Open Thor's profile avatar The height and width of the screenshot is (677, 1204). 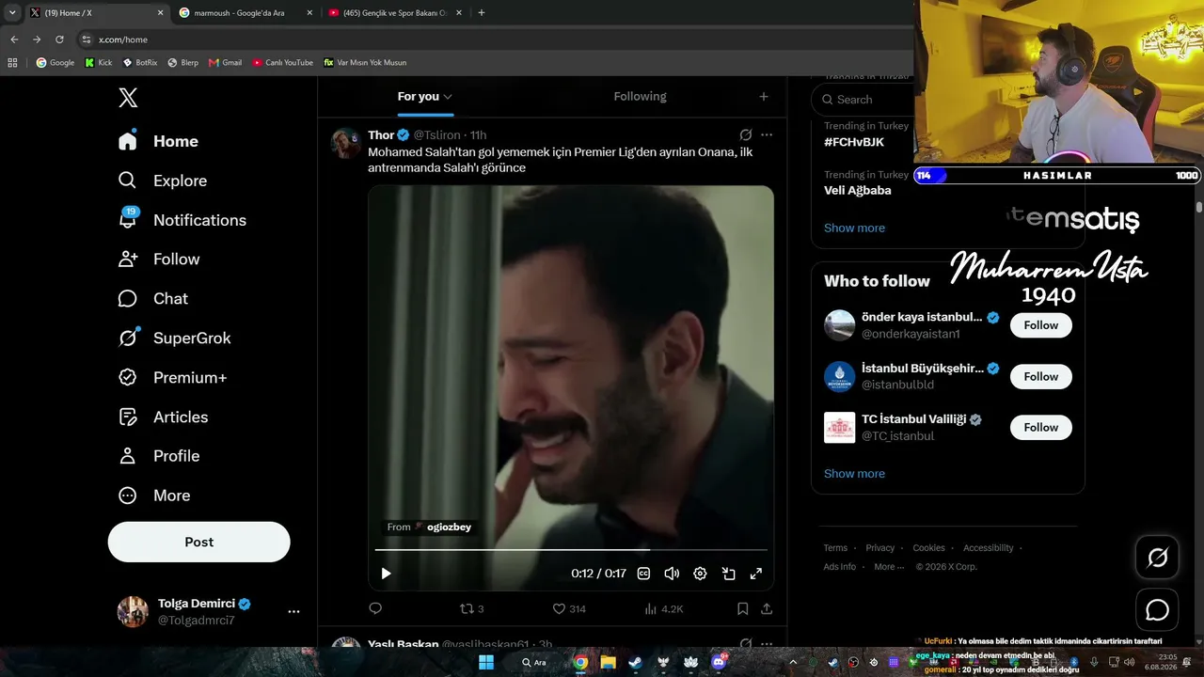click(346, 143)
